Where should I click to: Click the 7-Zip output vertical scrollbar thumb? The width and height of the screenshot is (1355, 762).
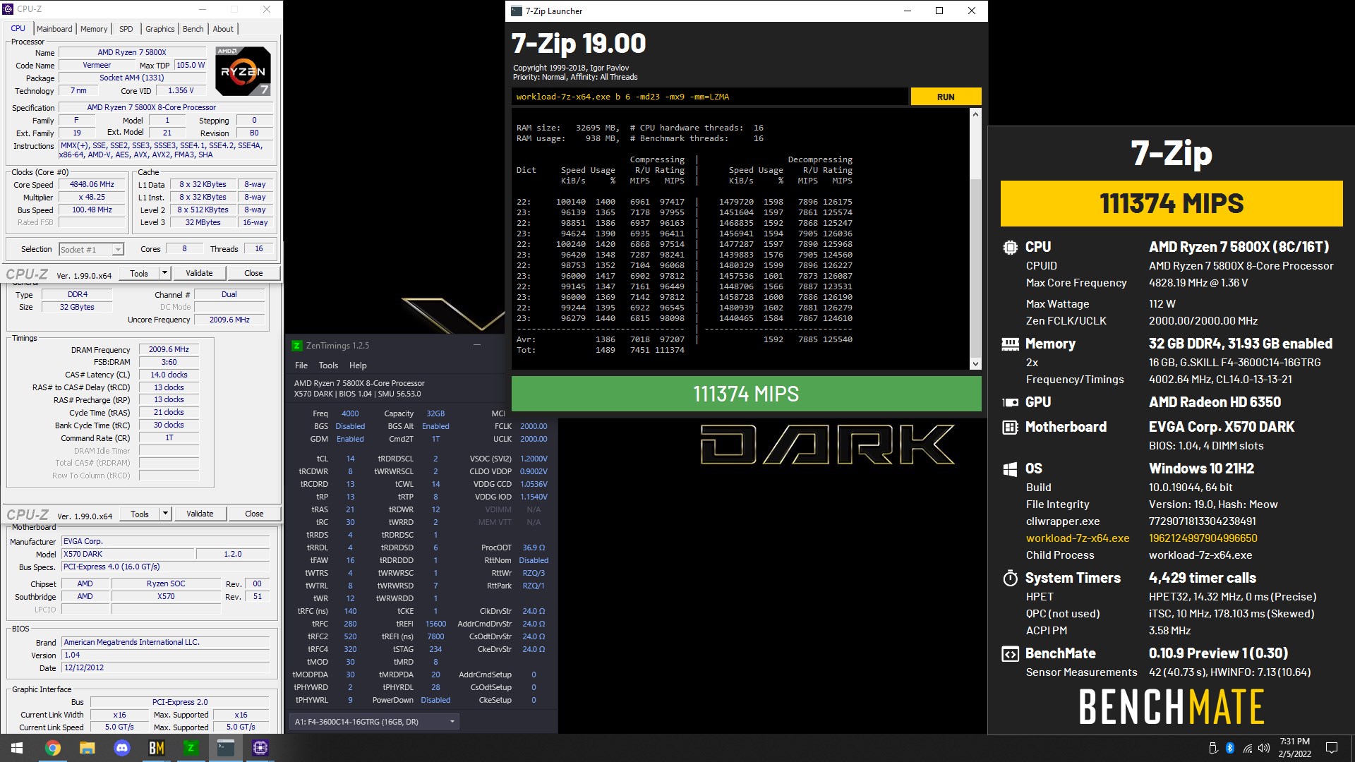click(975, 270)
